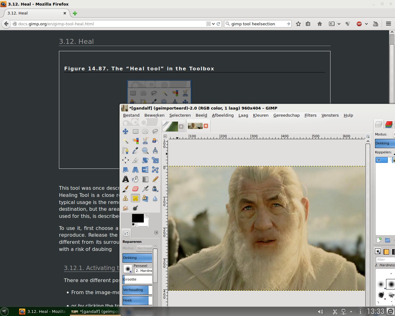The image size is (395, 316).
Task: Click the brush name field showing 2. Hardne
Action: [x=143, y=271]
